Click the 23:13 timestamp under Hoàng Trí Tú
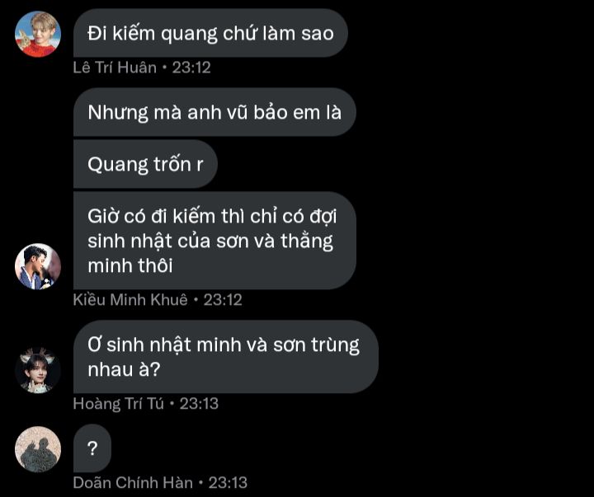Viewport: 594px width, 497px height. (x=199, y=404)
